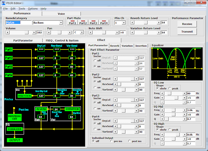Click the Receive button
This screenshot has width=208, height=151.
(x=187, y=24)
